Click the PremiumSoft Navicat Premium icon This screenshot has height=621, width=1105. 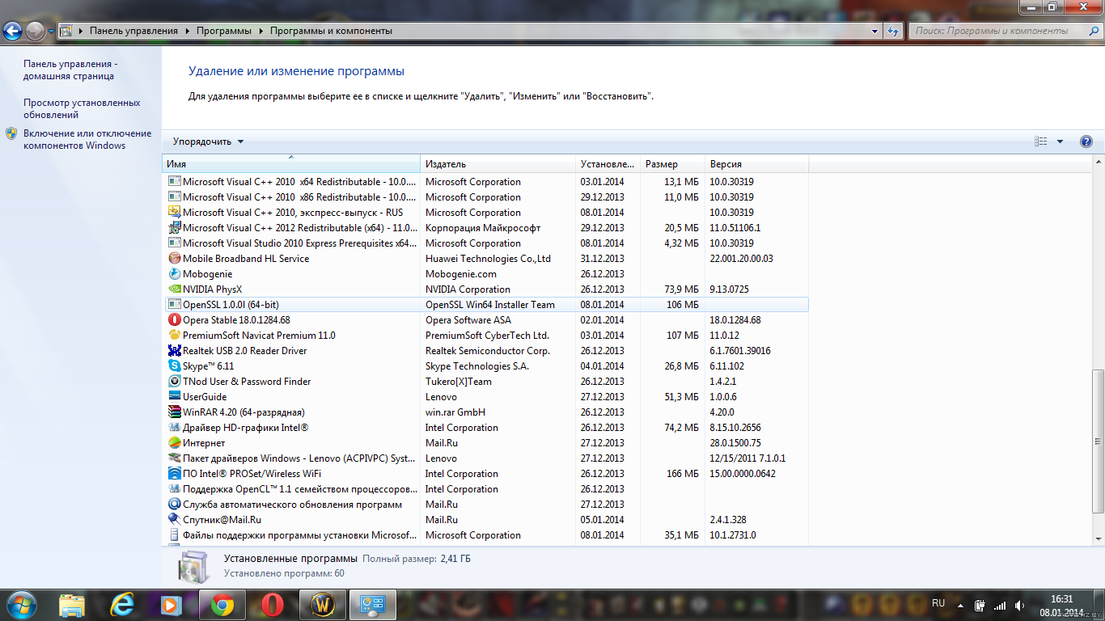(x=175, y=336)
